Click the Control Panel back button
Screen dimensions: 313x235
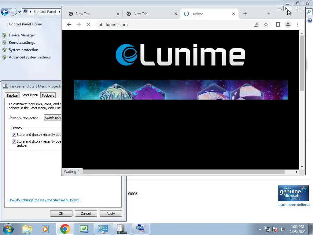pyautogui.click(x=5, y=12)
